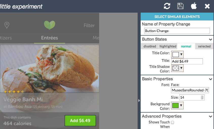Screen dimensions: 214x129
Task: Click the green Add $6.49 button
Action: 80,121
